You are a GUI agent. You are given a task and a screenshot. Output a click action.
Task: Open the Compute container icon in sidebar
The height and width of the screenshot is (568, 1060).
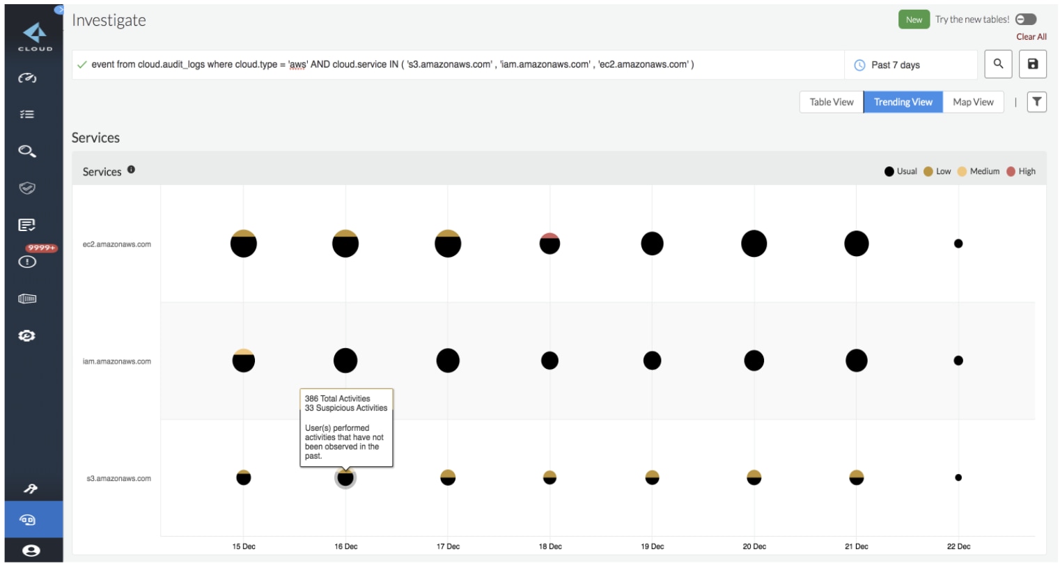pos(27,299)
